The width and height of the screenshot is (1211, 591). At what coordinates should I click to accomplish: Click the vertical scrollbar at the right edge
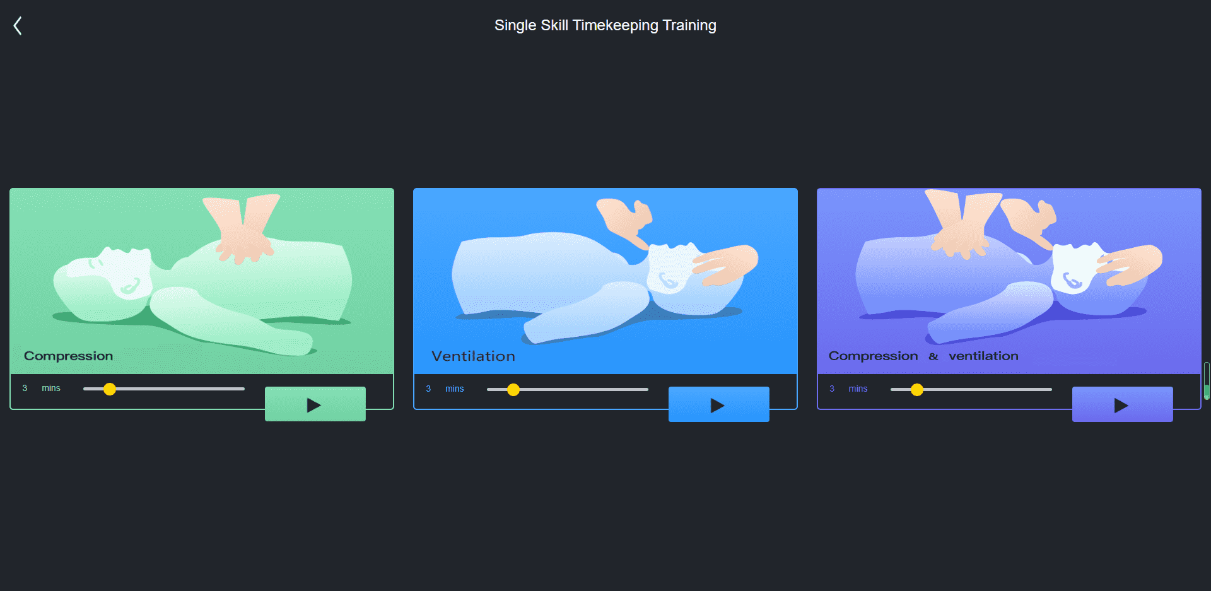[x=1206, y=381]
